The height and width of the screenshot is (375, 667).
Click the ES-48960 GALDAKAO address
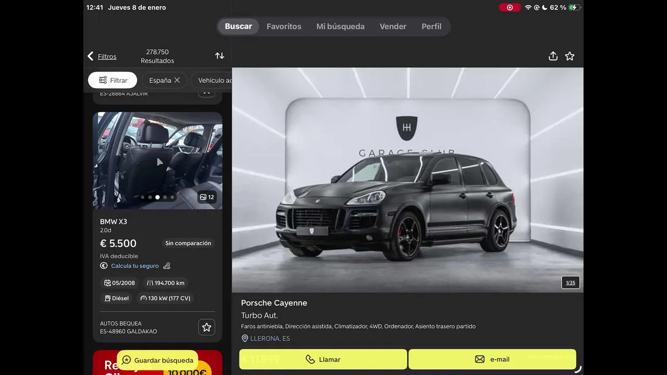pyautogui.click(x=129, y=331)
